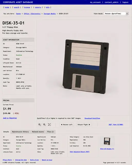Open the 360° View (0.9MB) link

point(116,125)
